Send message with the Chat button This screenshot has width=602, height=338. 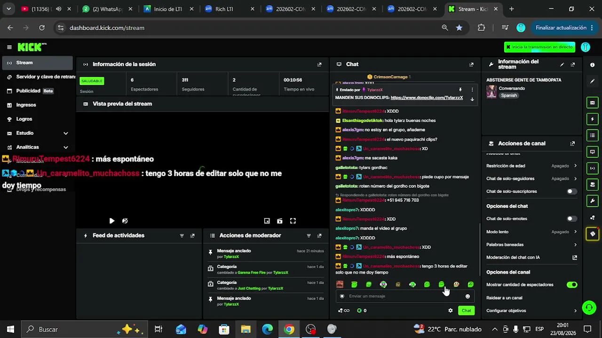pyautogui.click(x=466, y=310)
